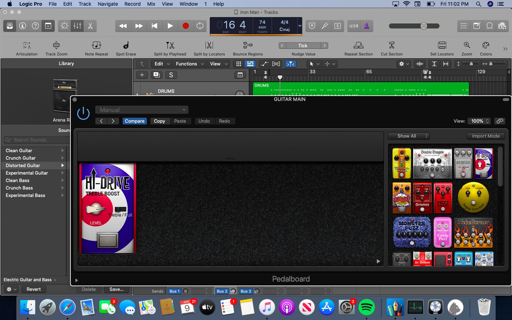The height and width of the screenshot is (320, 512).
Task: Toggle Count-in 1234 button
Action: pos(353,26)
